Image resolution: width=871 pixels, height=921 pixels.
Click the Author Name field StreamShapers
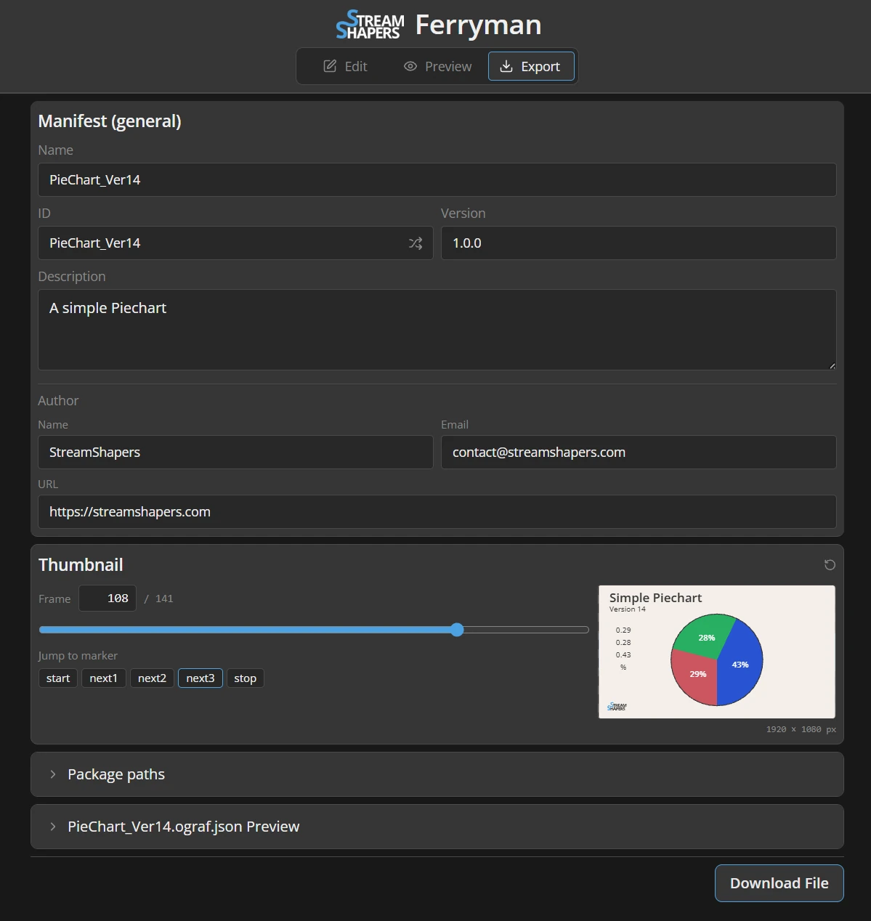click(235, 453)
